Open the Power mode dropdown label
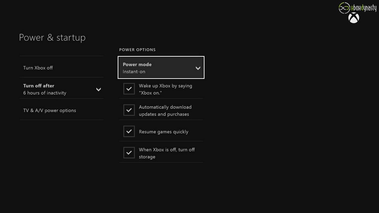379x213 pixels. point(137,64)
